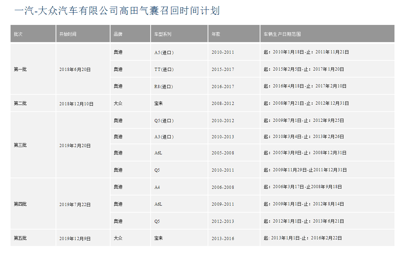398x266 pixels.
Task: Click date range starting 2008年7月21日
Action: [306, 103]
